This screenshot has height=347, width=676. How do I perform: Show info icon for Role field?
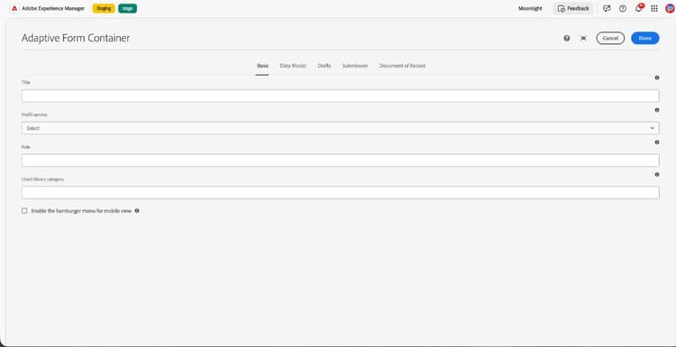pyautogui.click(x=656, y=142)
